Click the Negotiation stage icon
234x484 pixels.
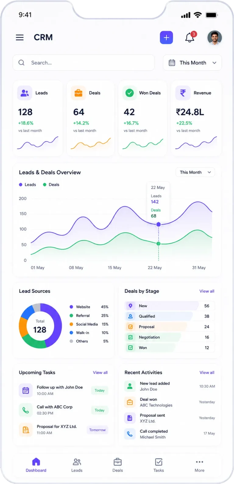point(130,337)
